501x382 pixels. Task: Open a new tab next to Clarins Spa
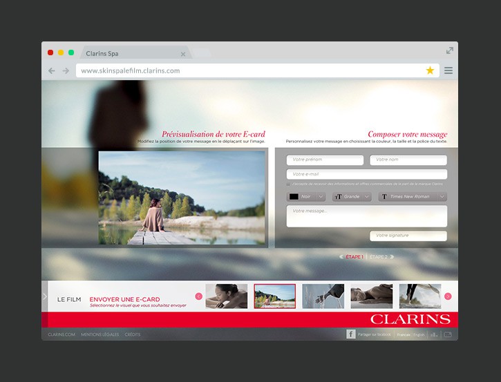tap(202, 53)
